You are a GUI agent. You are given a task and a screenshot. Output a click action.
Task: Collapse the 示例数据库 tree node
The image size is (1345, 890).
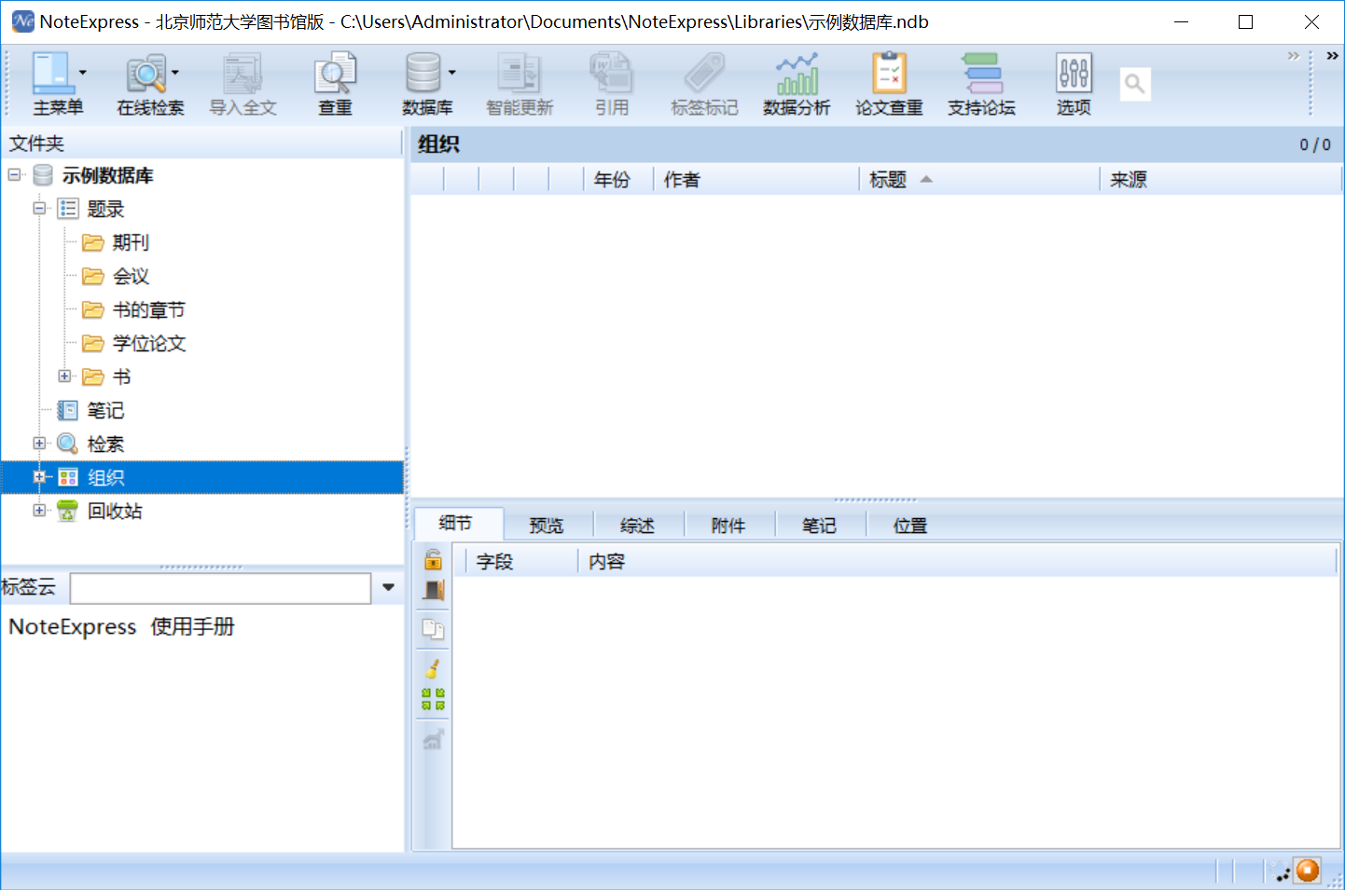[14, 174]
